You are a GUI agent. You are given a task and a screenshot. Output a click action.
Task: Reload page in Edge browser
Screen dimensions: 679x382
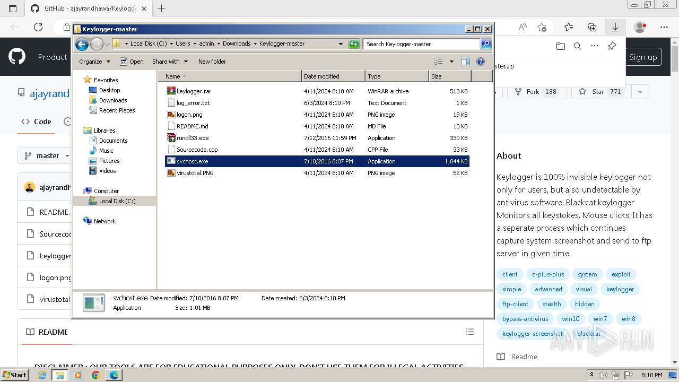[38, 27]
